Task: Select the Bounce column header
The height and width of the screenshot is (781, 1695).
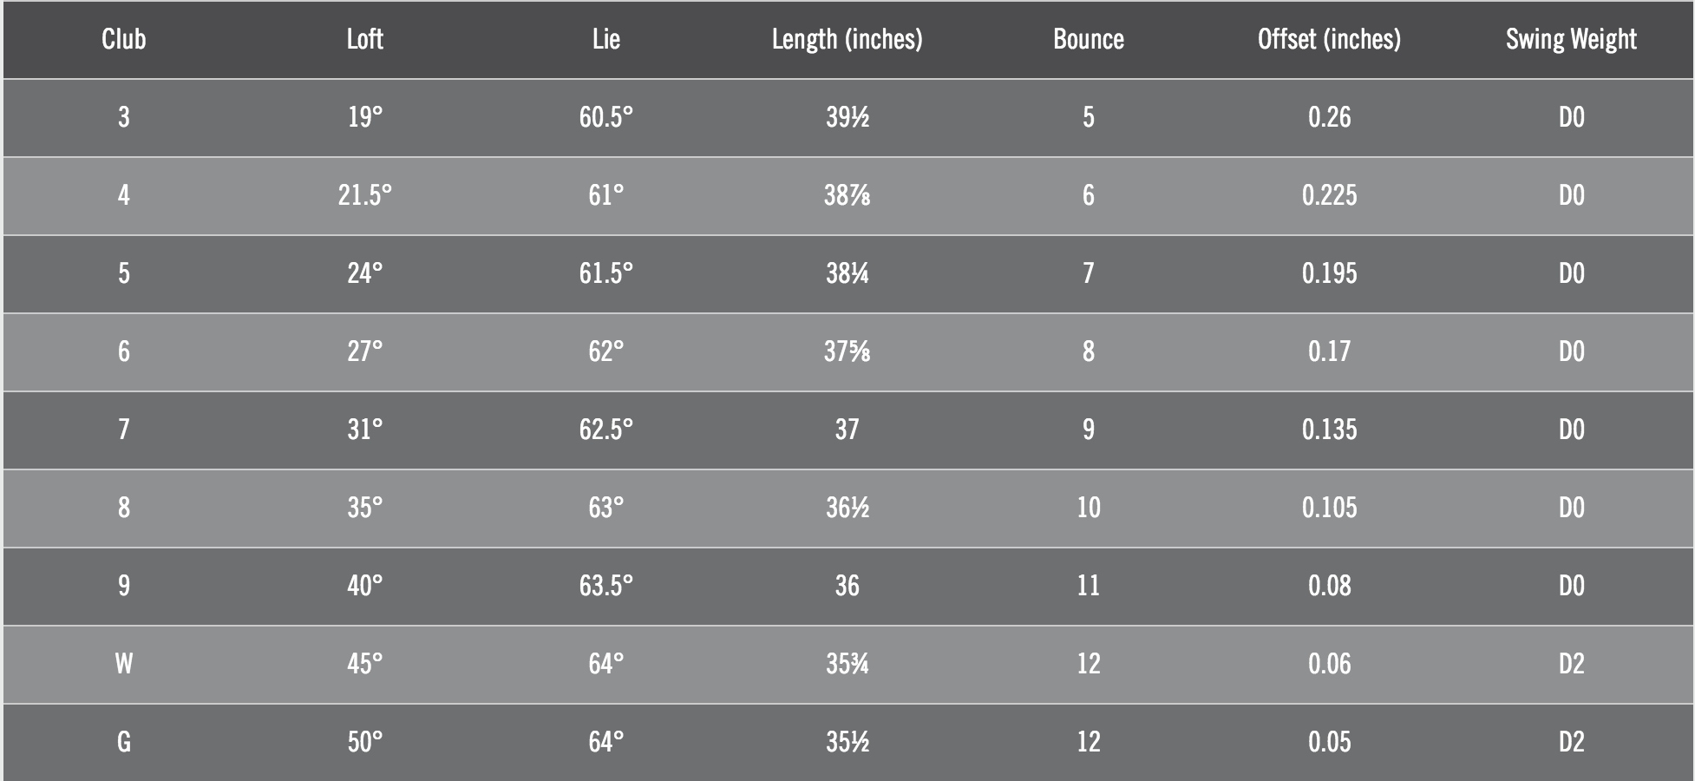Action: [1088, 39]
